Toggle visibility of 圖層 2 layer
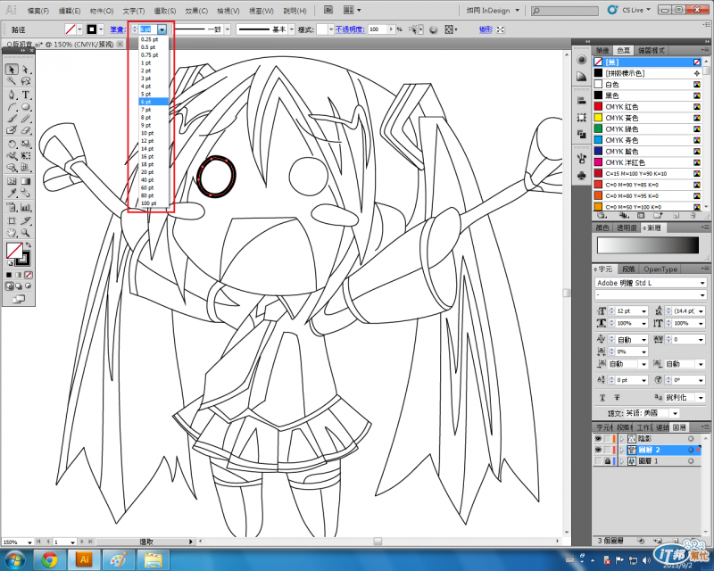714x571 pixels. (598, 450)
